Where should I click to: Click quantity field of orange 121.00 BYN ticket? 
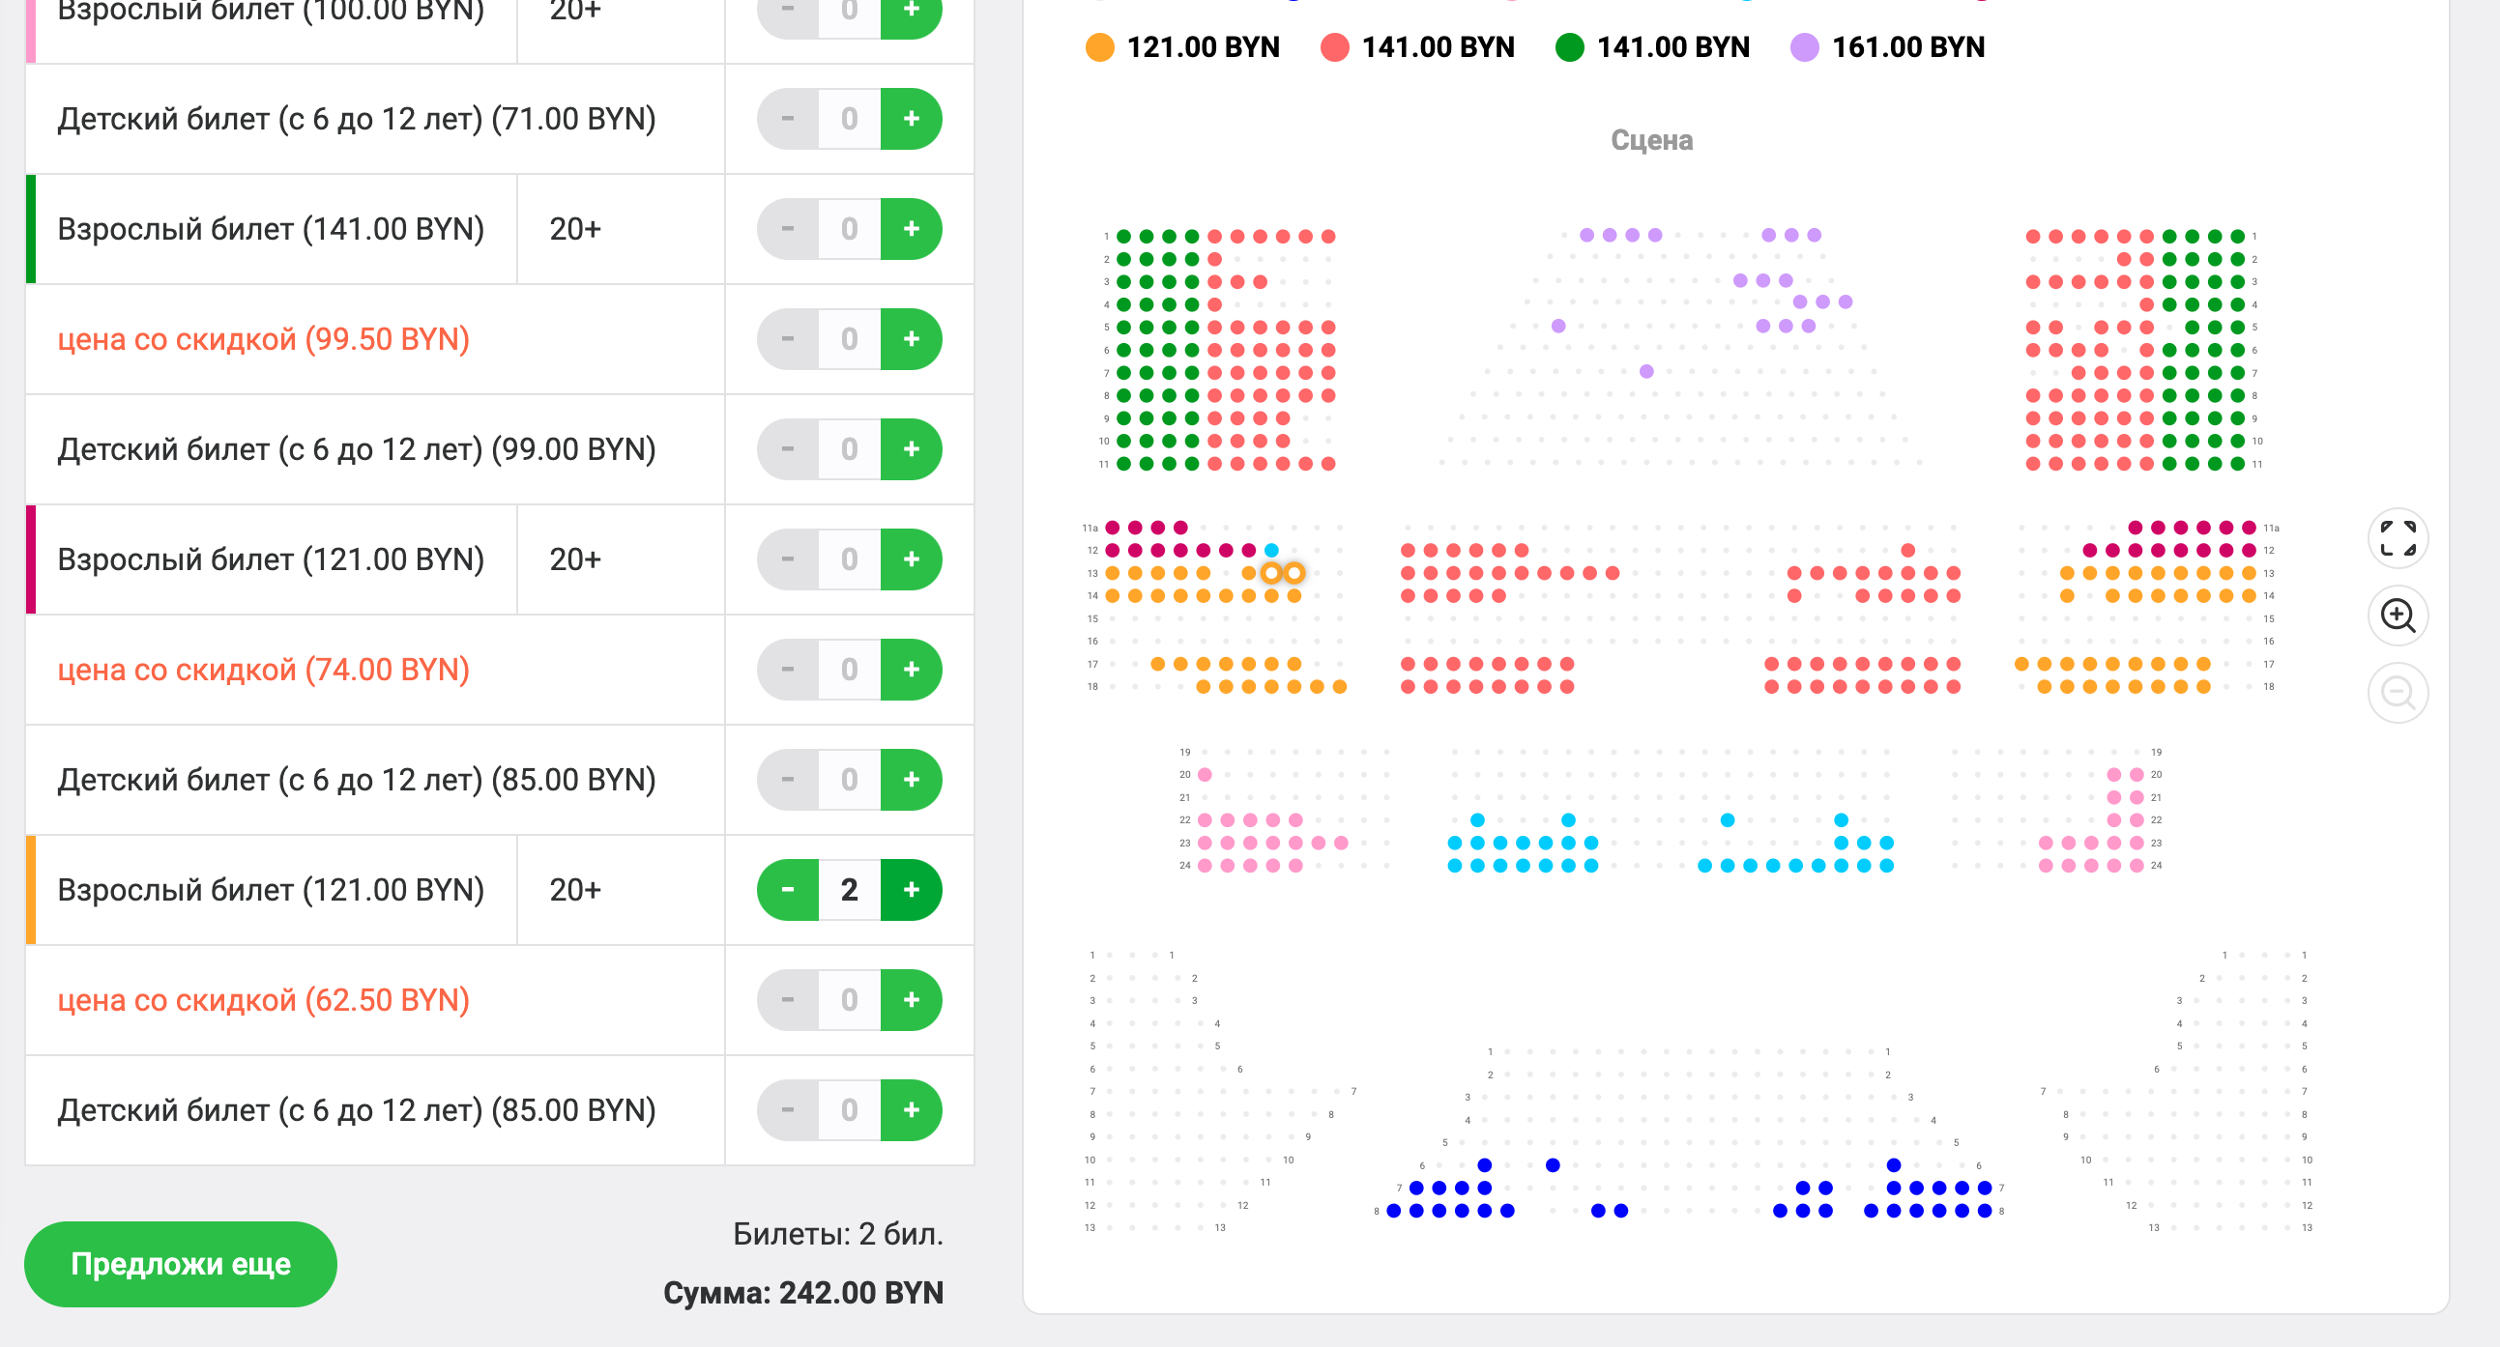point(849,889)
